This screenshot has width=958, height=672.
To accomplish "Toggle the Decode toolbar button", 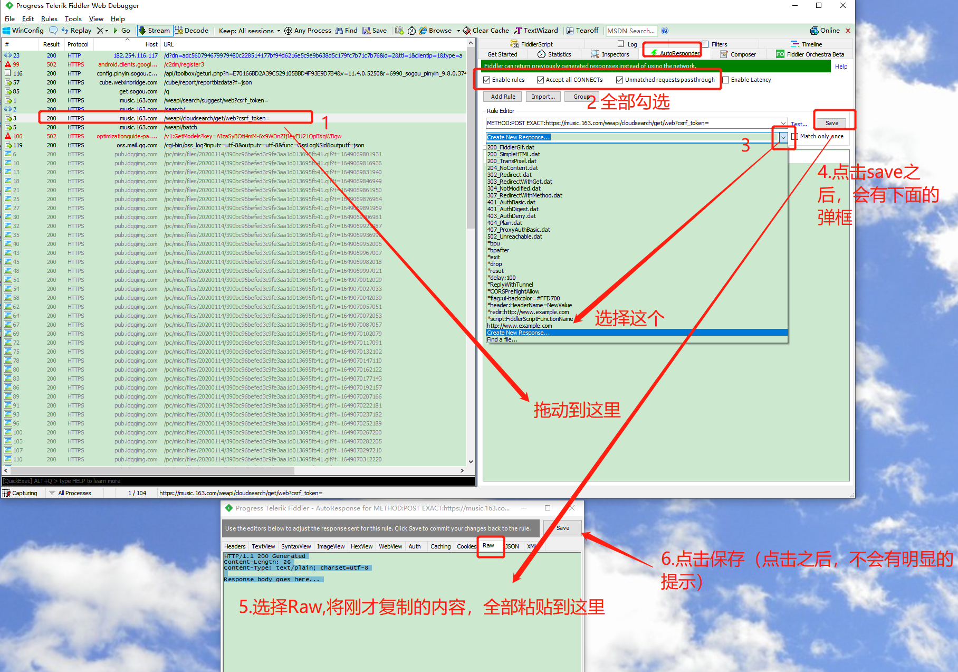I will point(192,31).
